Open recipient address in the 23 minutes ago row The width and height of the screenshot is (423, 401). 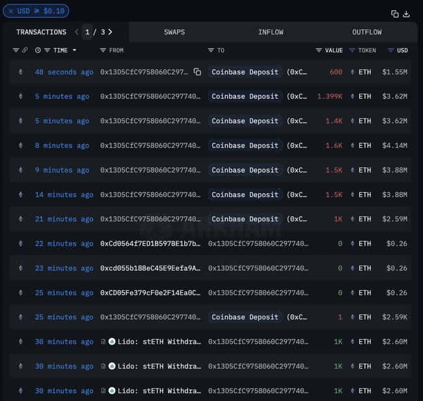[x=258, y=268]
